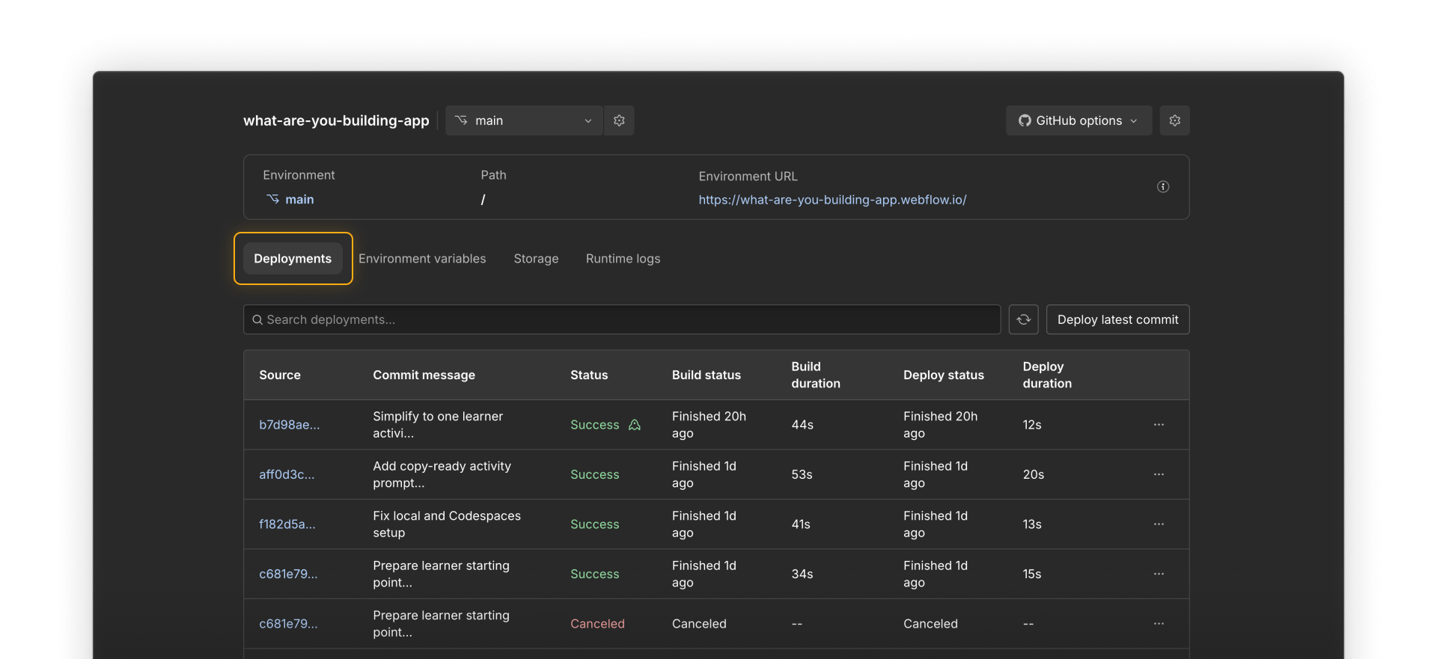Click the Deploy duration column header
1437x659 pixels.
(1047, 375)
